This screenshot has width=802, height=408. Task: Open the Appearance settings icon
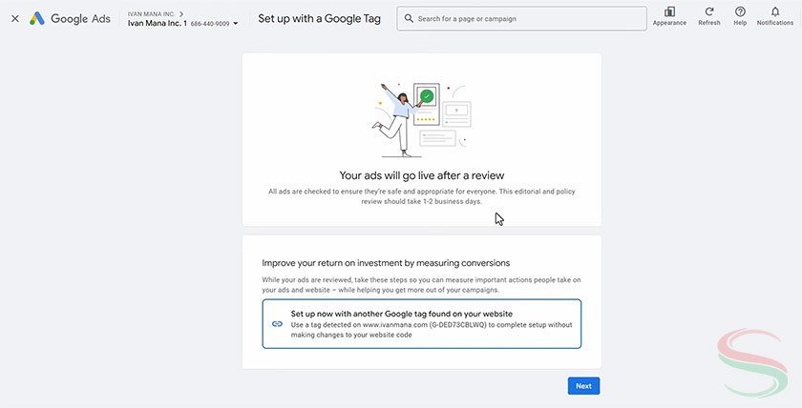tap(669, 12)
